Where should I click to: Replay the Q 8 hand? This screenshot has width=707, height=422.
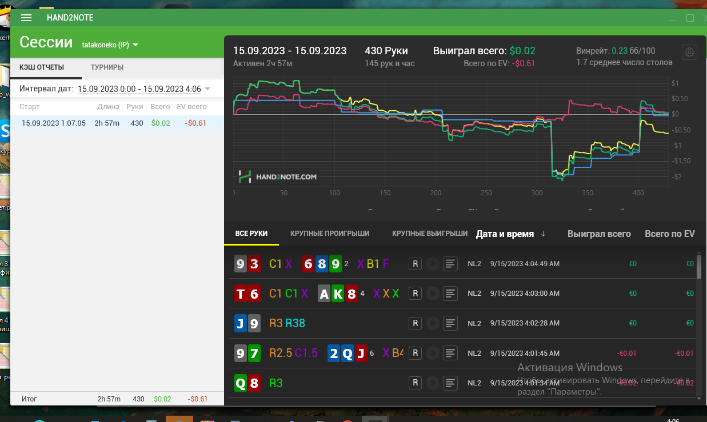433,383
